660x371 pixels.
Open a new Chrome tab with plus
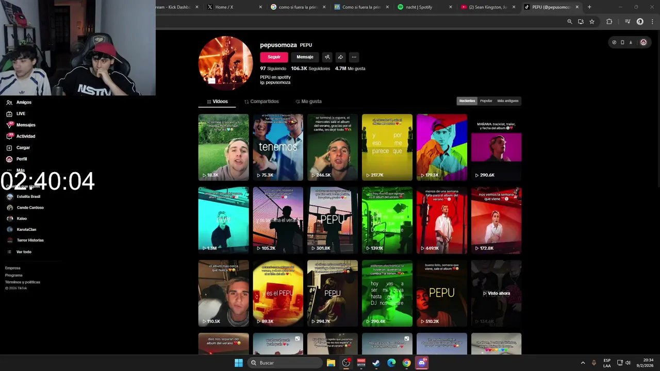[x=589, y=7]
